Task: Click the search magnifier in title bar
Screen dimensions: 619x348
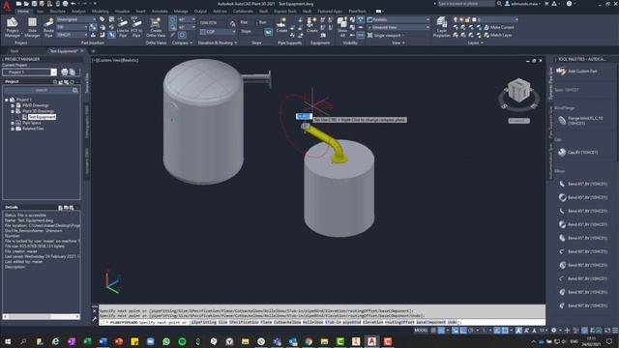Action: (x=499, y=4)
